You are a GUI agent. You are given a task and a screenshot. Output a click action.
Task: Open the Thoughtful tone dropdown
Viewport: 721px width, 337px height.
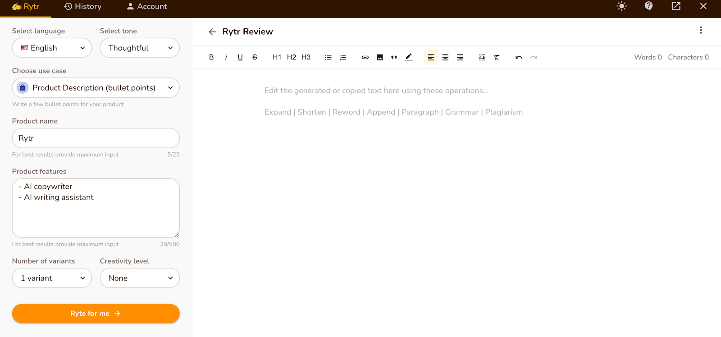(x=140, y=48)
